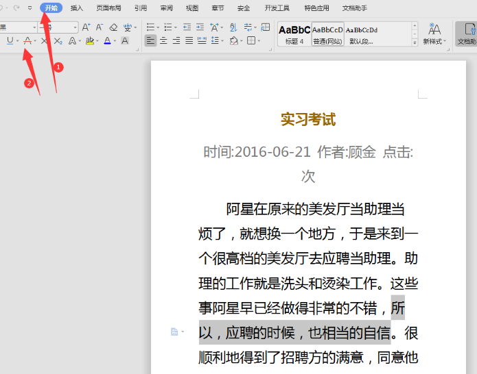477x374 pixels.
Task: Expand the full style gallery
Action: (415, 42)
